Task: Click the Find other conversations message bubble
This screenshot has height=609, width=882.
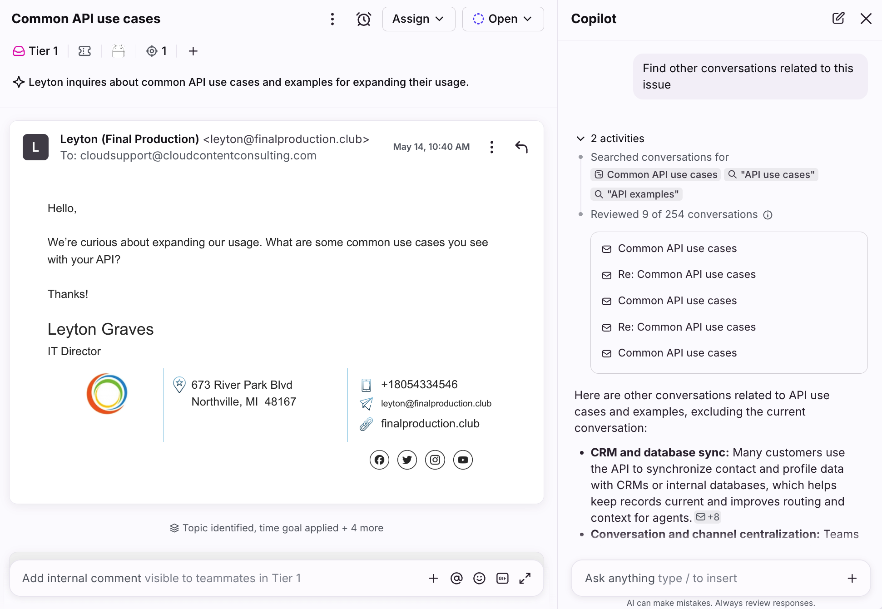Action: 750,76
